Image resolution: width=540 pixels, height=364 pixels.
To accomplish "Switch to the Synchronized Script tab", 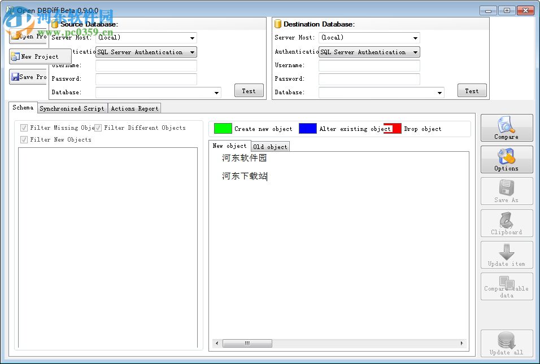I will [x=72, y=108].
